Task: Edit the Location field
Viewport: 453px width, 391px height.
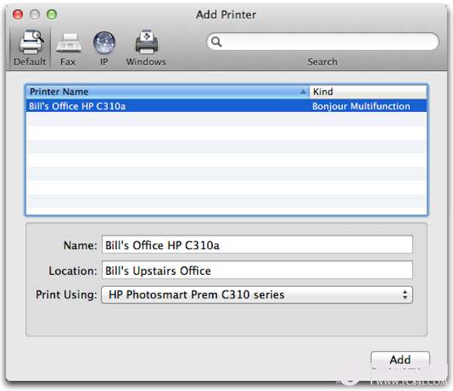Action: pyautogui.click(x=257, y=270)
